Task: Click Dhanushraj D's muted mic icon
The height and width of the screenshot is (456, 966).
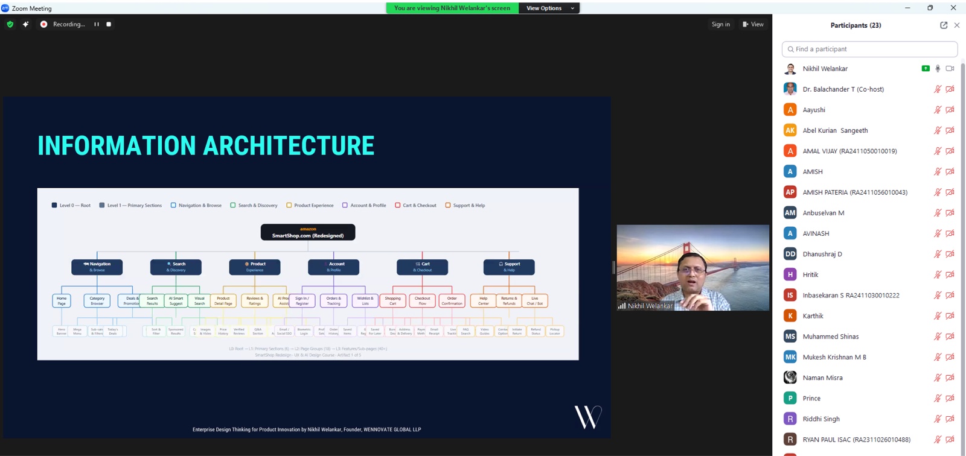Action: [938, 254]
